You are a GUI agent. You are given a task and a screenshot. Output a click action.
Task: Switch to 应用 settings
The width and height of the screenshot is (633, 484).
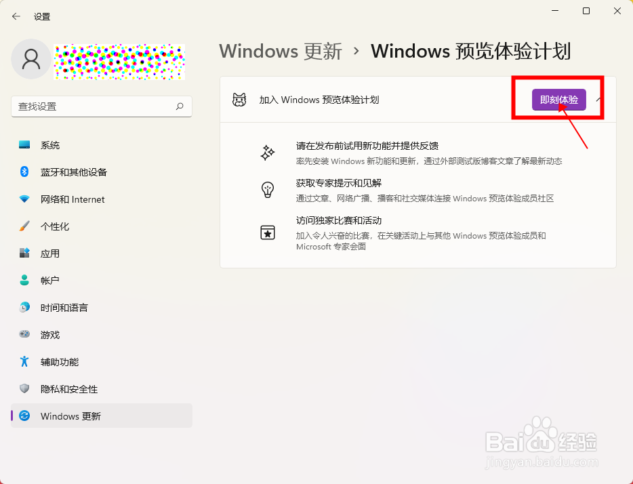click(102, 253)
